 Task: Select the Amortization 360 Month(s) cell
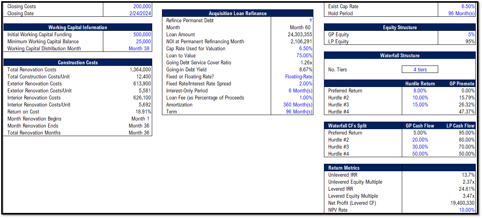(x=298, y=105)
